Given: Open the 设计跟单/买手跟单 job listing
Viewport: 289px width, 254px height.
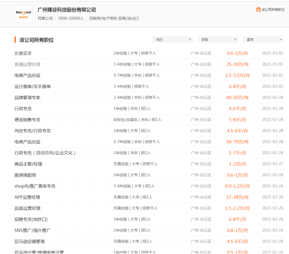Looking at the screenshot, I should tap(33, 87).
